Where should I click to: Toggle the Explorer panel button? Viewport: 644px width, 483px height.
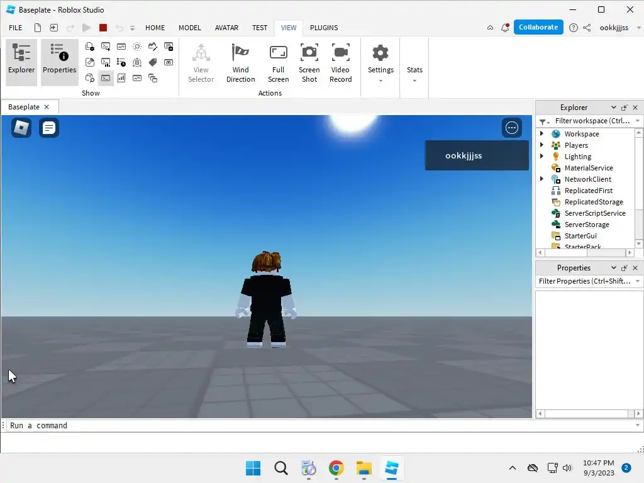coord(21,62)
